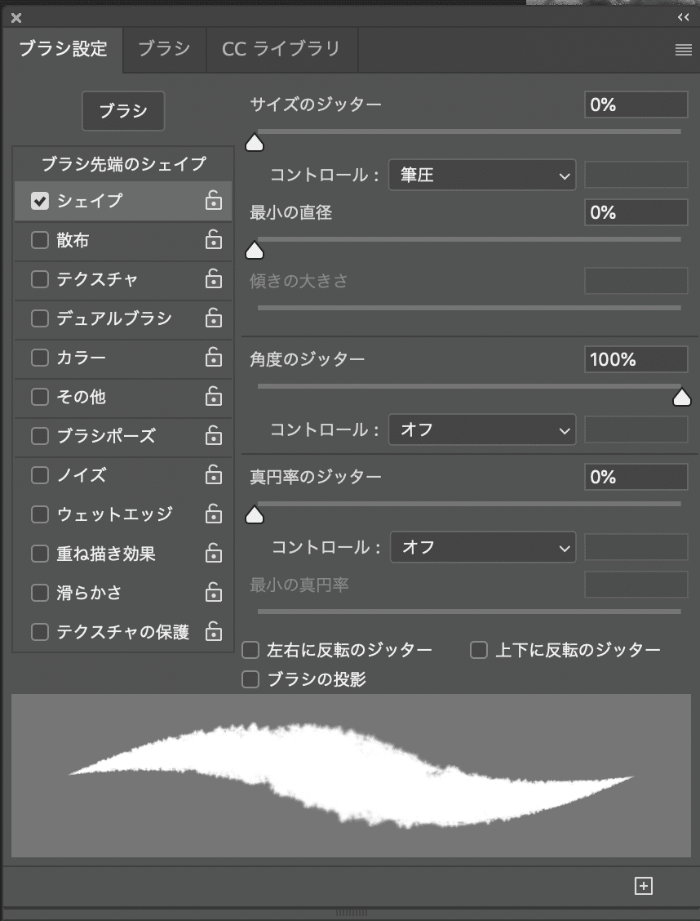Viewport: 700px width, 921px height.
Task: Toggle lock icon for テクスチャの保護 row
Action: click(214, 632)
